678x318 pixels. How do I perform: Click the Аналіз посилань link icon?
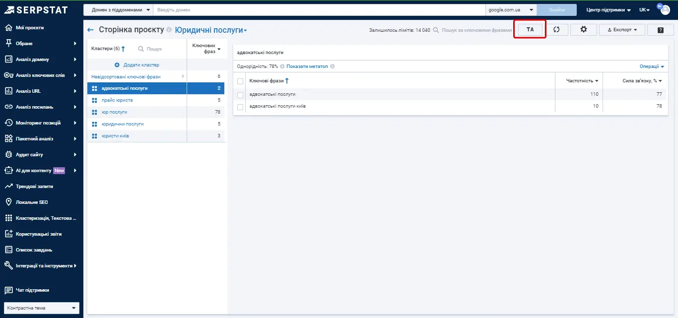pyautogui.click(x=8, y=107)
